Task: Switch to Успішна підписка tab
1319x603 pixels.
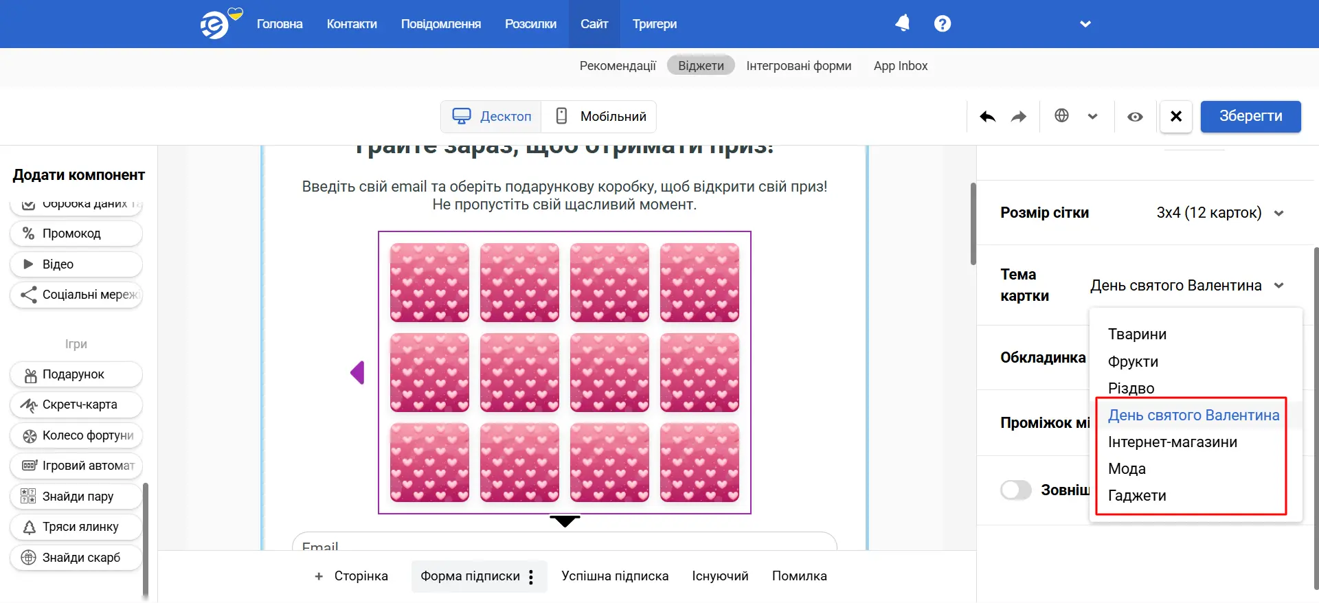Action: [615, 576]
